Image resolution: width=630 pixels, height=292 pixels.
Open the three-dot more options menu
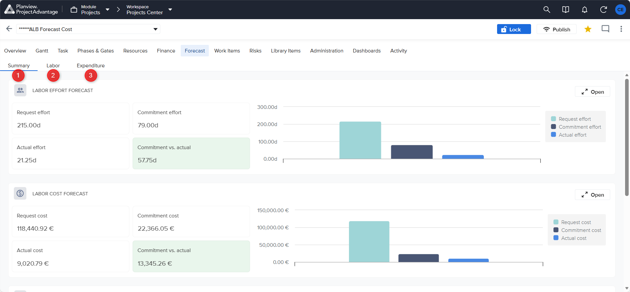621,29
